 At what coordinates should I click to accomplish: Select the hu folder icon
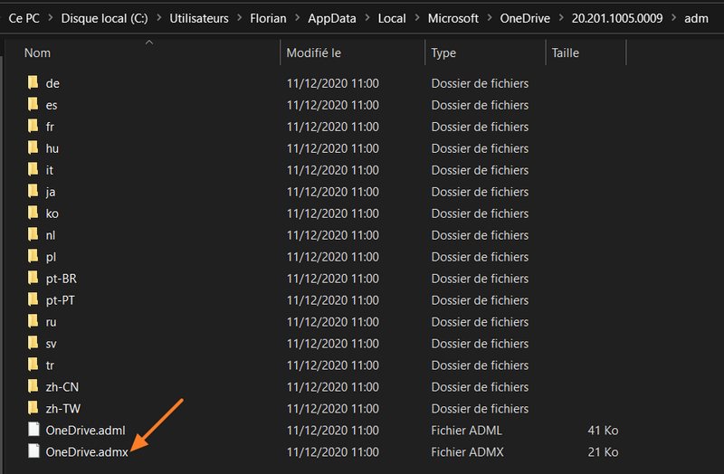coord(33,147)
